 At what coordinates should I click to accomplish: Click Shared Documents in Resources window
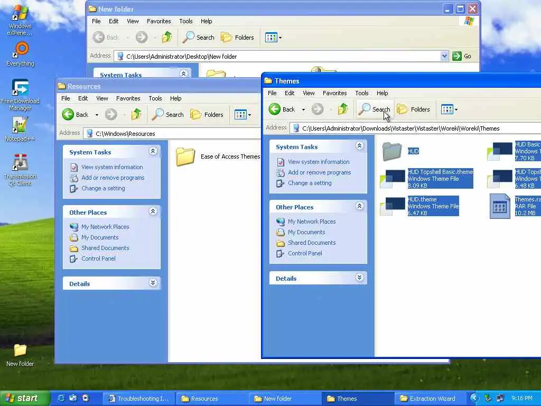click(105, 248)
